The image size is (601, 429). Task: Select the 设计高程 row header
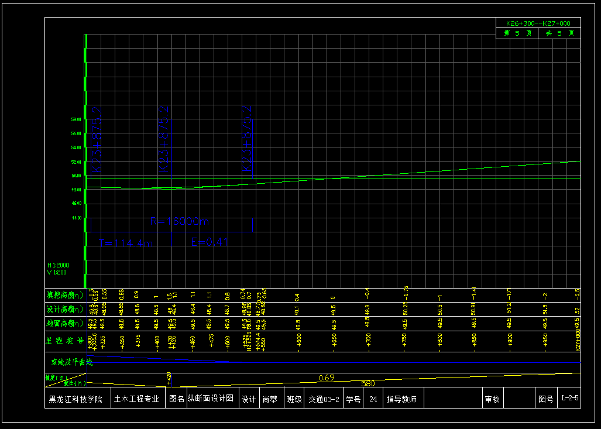(x=65, y=309)
